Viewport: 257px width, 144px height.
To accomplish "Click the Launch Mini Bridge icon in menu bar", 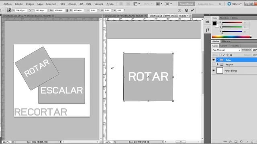I will coord(128,4).
